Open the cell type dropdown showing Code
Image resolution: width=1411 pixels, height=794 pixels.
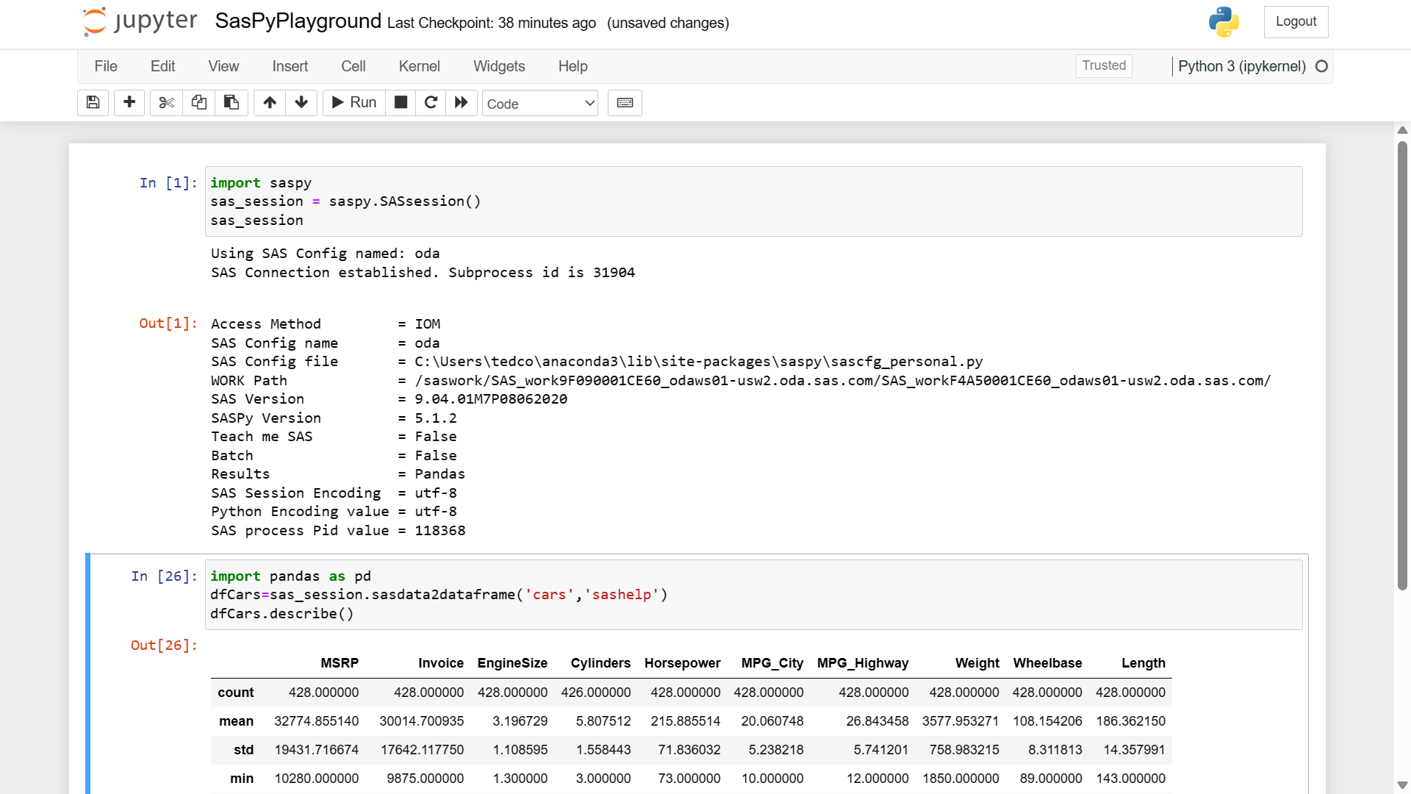[540, 104]
